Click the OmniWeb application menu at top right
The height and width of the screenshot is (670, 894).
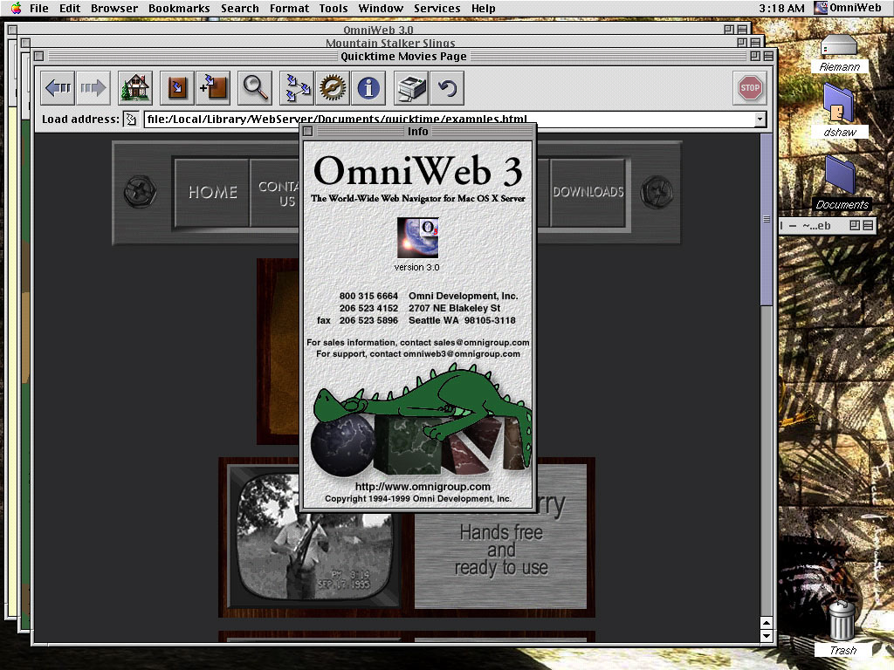pos(847,8)
